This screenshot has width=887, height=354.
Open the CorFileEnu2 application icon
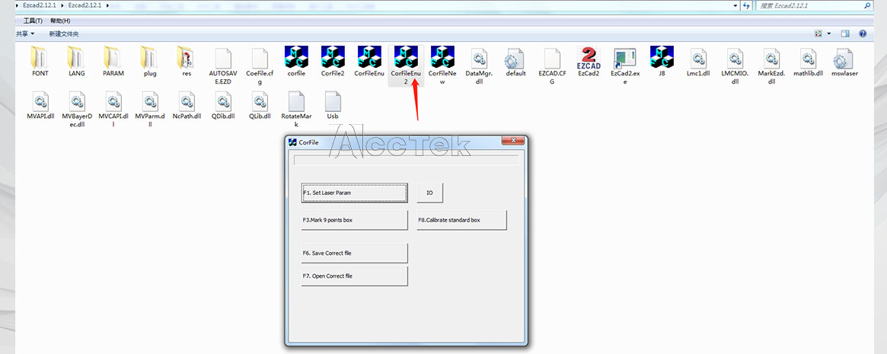click(x=406, y=59)
